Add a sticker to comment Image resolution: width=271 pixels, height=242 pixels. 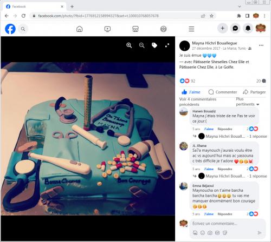pos(225,233)
